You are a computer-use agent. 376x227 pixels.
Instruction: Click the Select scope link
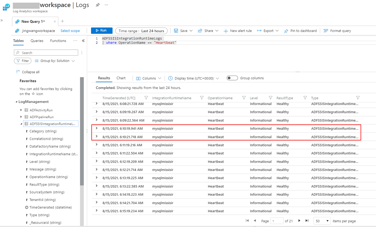coord(70,31)
